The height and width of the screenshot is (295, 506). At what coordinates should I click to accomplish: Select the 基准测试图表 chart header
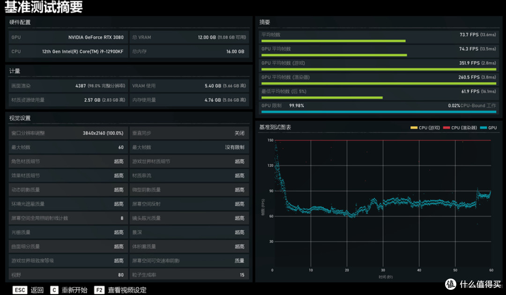(275, 127)
